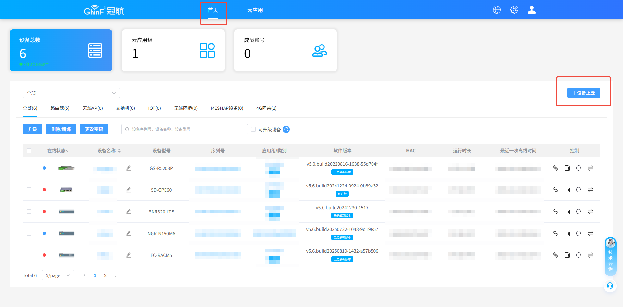This screenshot has height=307, width=623.
Task: Click edit pencil for GS-R5208P device name
Action: (129, 168)
